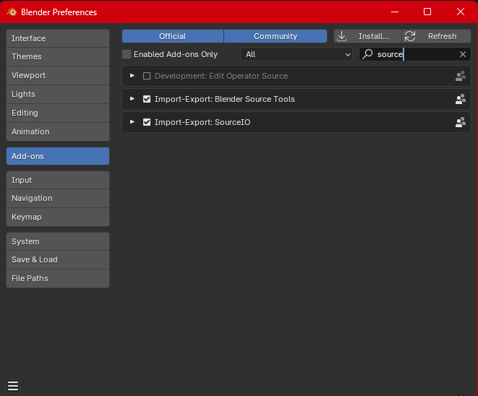Viewport: 478px width, 396px height.
Task: Select the Add-ons section
Action: pos(58,156)
